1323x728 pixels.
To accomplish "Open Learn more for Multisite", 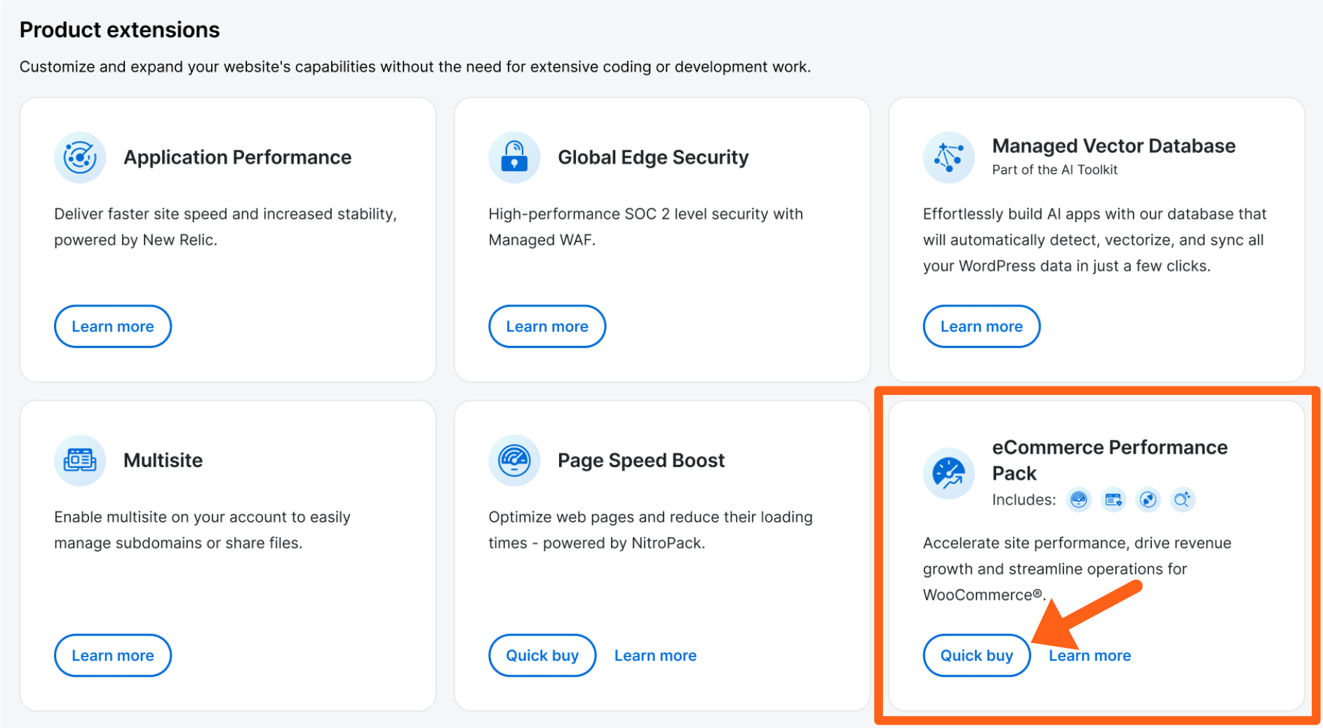I will coord(113,655).
